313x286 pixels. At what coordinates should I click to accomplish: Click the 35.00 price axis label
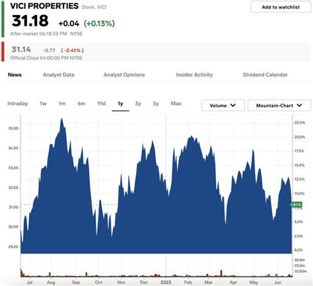click(13, 128)
